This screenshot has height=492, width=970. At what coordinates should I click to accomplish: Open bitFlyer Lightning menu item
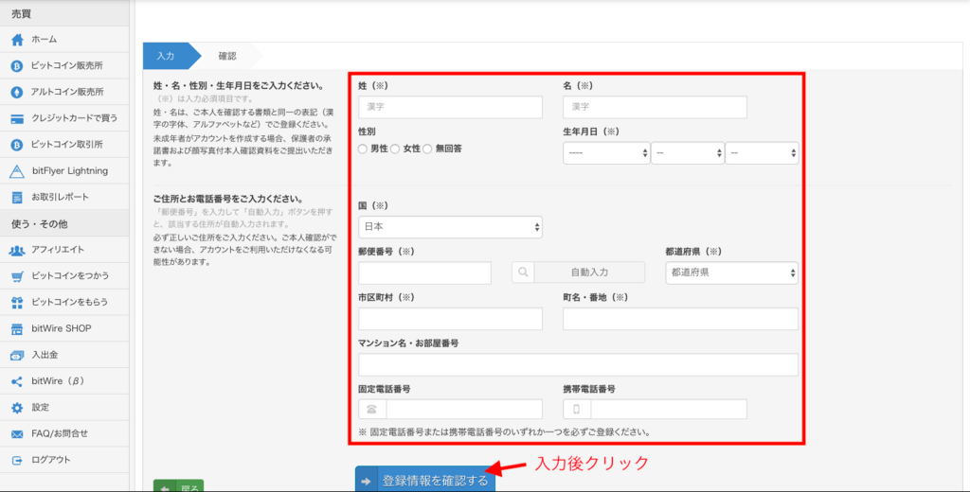(x=64, y=170)
